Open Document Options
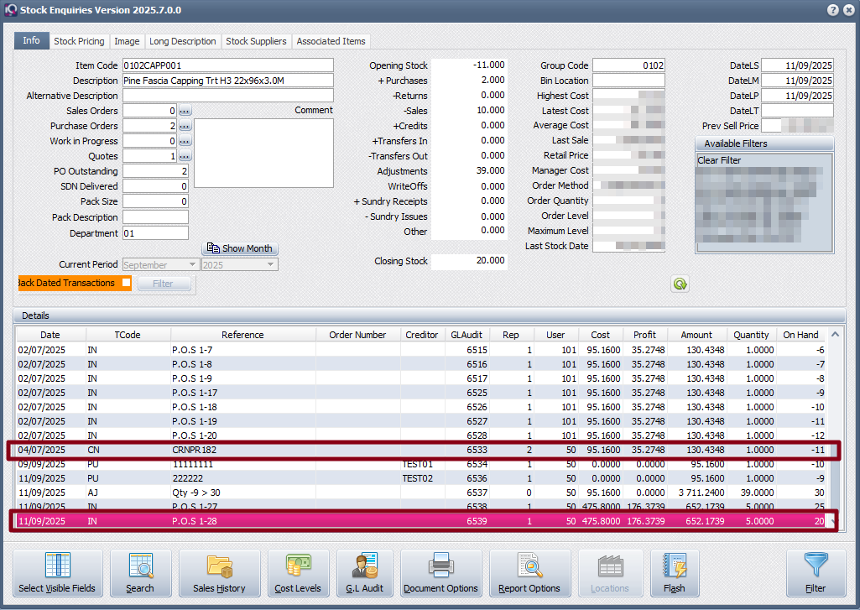Image resolution: width=860 pixels, height=610 pixels. tap(440, 573)
